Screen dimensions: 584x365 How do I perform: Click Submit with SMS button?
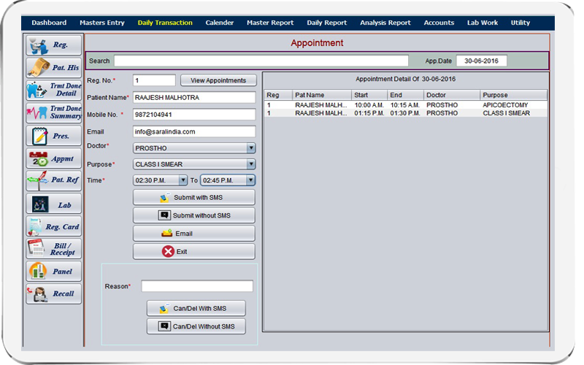click(194, 197)
